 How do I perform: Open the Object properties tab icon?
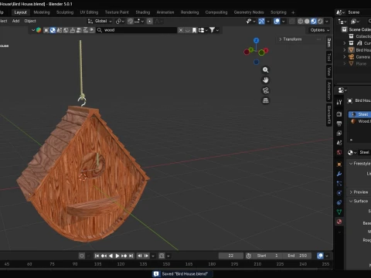pyautogui.click(x=339, y=164)
